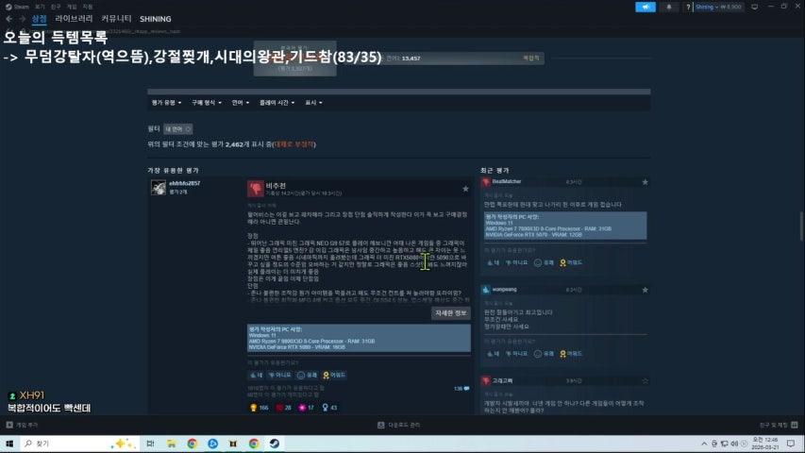Click 그리고뭐's thumbs-down review icon
This screenshot has height=453, width=805.
tap(486, 381)
